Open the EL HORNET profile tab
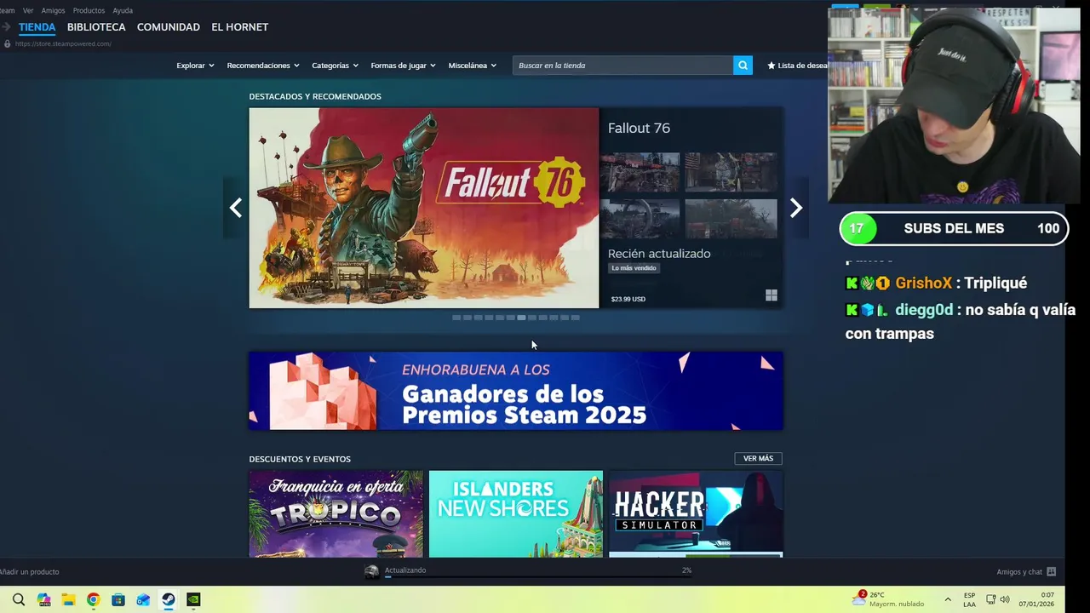 (240, 27)
